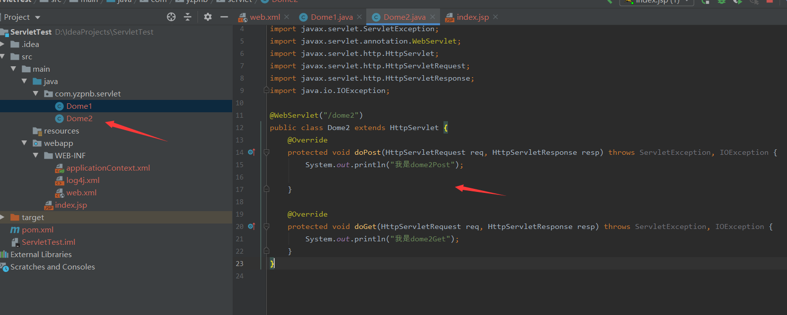Toggle fold end marker at line 17
787x315 pixels.
pyautogui.click(x=266, y=189)
